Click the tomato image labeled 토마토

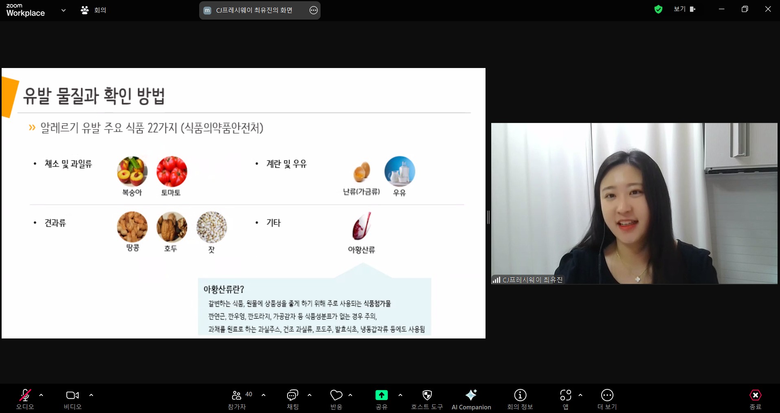[171, 171]
